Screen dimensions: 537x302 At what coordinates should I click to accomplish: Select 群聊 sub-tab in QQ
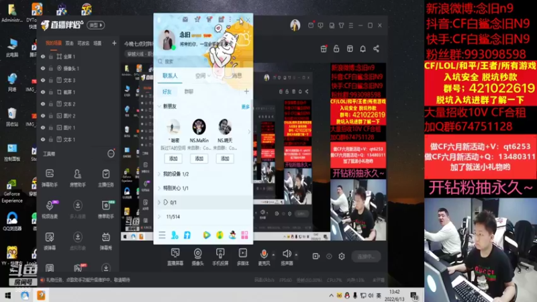coord(189,91)
